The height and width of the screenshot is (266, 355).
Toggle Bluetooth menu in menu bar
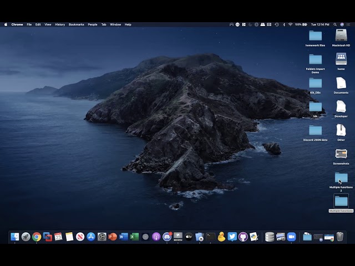[283, 24]
